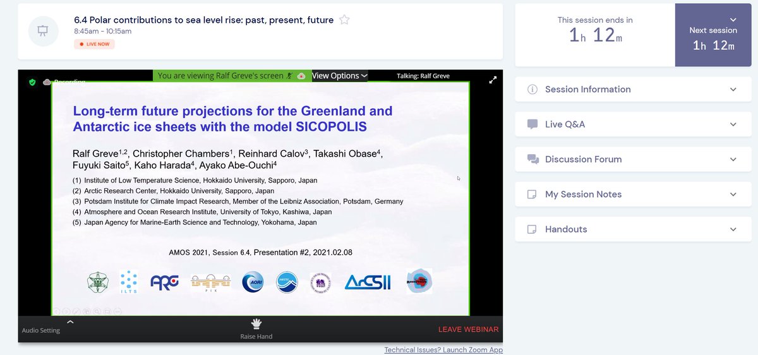This screenshot has height=355, width=758.
Task: Click the presentation icon beside the session title
Action: (x=44, y=31)
